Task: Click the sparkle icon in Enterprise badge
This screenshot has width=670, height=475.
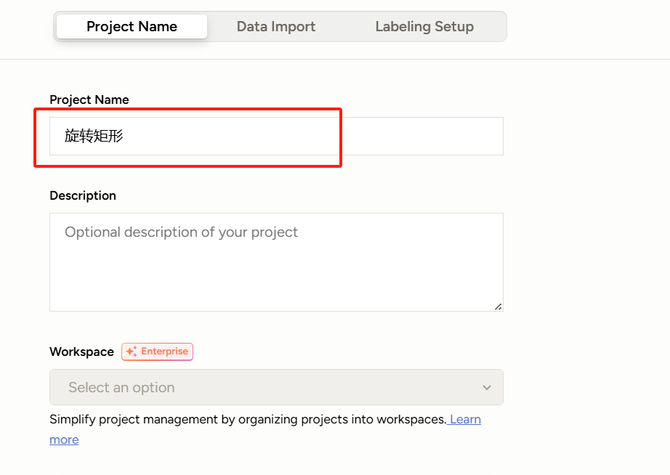Action: pos(132,352)
